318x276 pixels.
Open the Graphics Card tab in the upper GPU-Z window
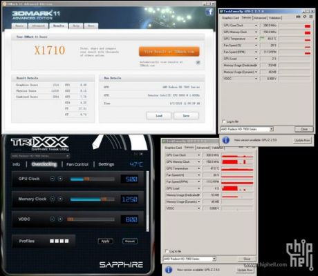pyautogui.click(x=230, y=18)
